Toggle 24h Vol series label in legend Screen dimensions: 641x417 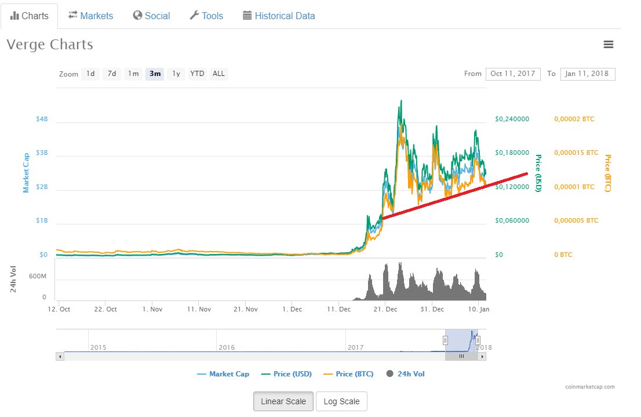click(411, 374)
